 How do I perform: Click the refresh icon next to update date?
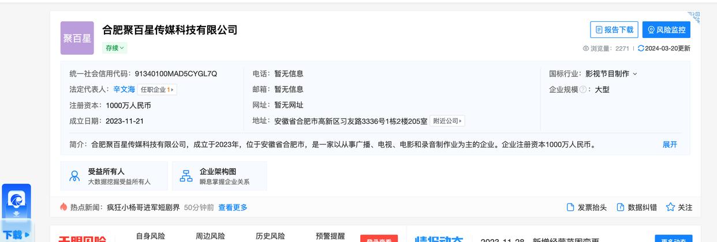click(x=641, y=48)
